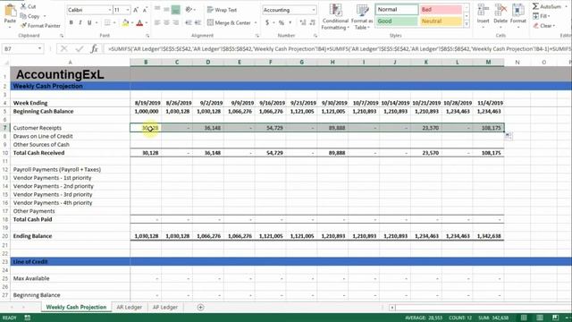
Task: Align cell text right
Action: coord(175,22)
